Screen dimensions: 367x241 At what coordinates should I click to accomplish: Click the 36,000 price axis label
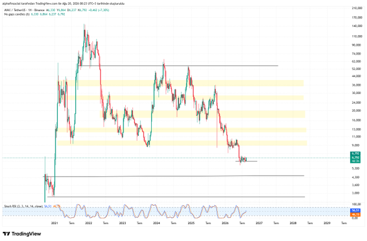pyautogui.click(x=356, y=85)
